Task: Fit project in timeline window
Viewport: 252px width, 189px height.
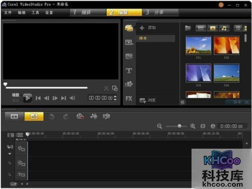Action: coord(203,126)
